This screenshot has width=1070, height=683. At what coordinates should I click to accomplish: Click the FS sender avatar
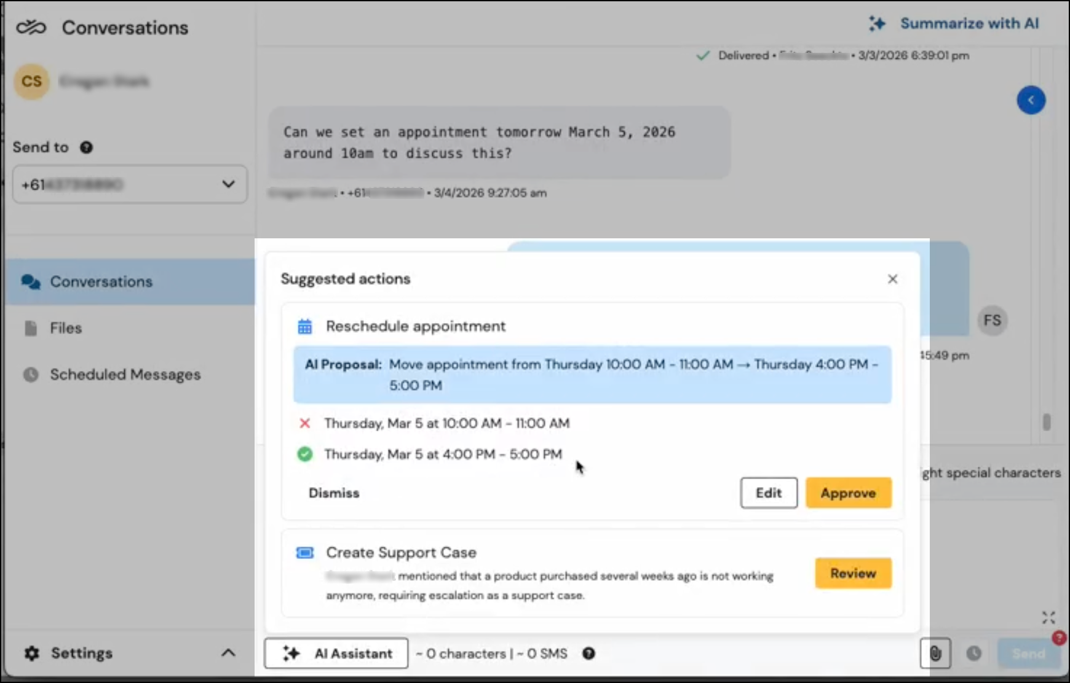click(x=992, y=321)
